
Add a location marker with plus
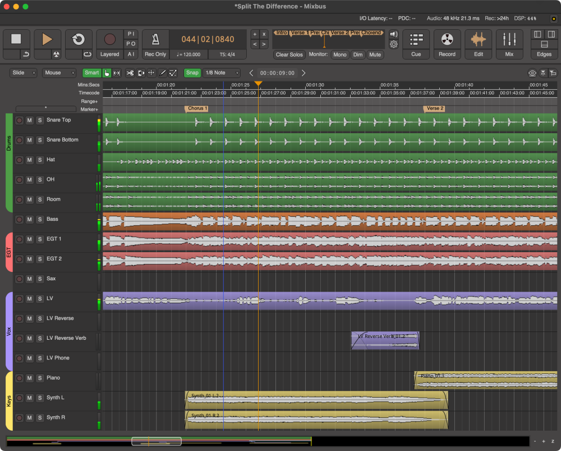[x=255, y=34]
